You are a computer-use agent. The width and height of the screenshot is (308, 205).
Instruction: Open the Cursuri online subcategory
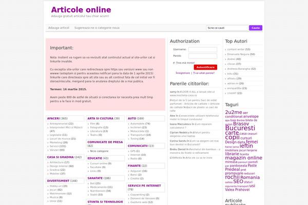99,163
